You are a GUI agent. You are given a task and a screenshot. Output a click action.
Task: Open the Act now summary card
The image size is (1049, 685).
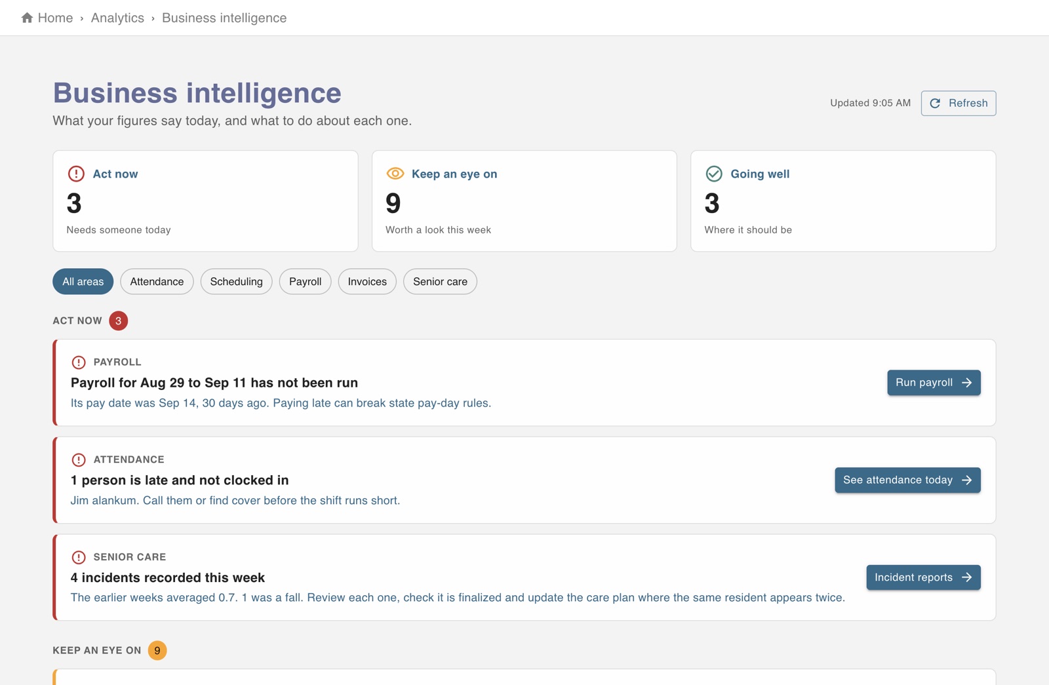click(205, 201)
